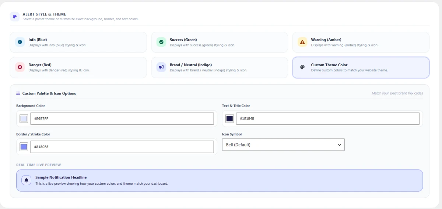Select the Info (Blue) theme card
This screenshot has width=442, height=209.
[x=78, y=42]
